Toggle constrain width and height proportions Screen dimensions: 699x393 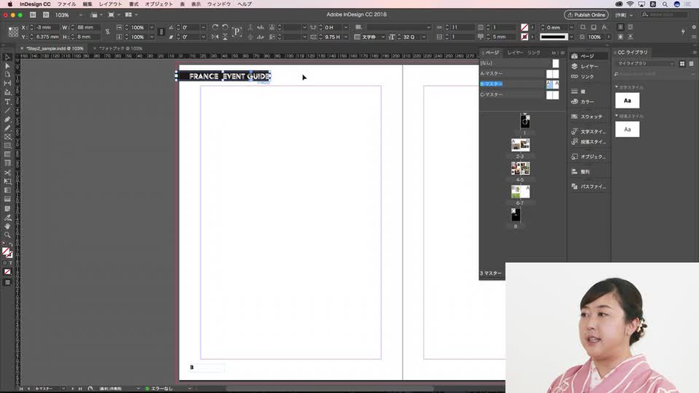107,32
